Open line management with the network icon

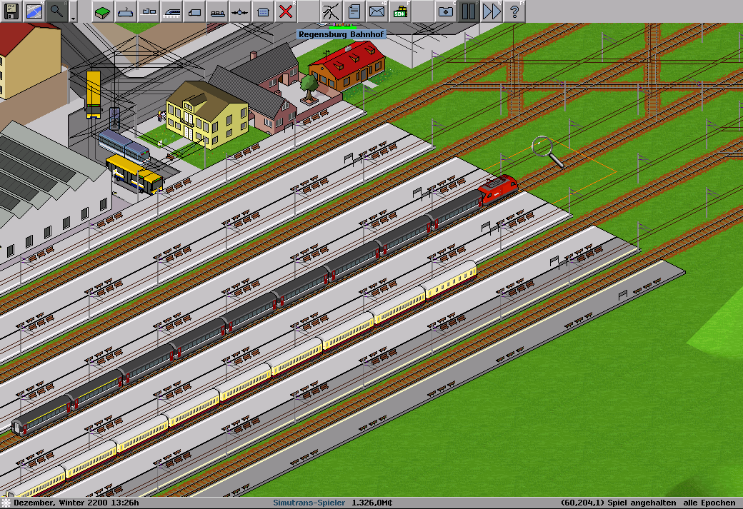331,11
